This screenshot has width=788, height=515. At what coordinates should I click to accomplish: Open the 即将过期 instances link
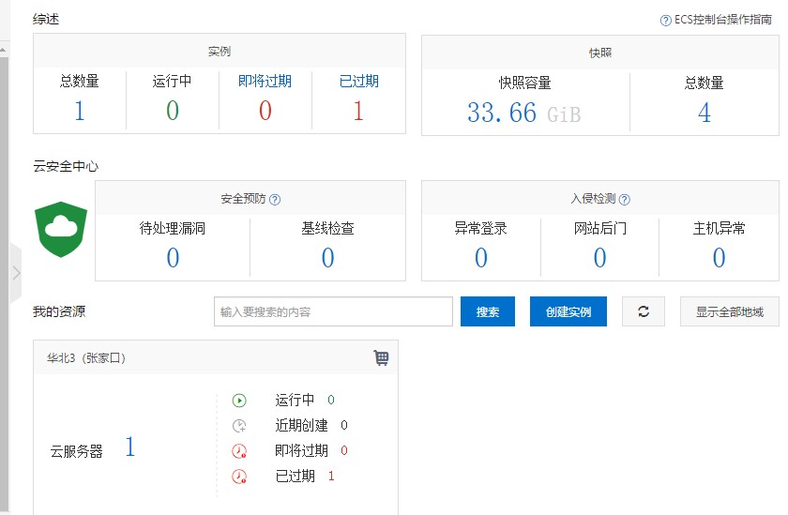(265, 82)
